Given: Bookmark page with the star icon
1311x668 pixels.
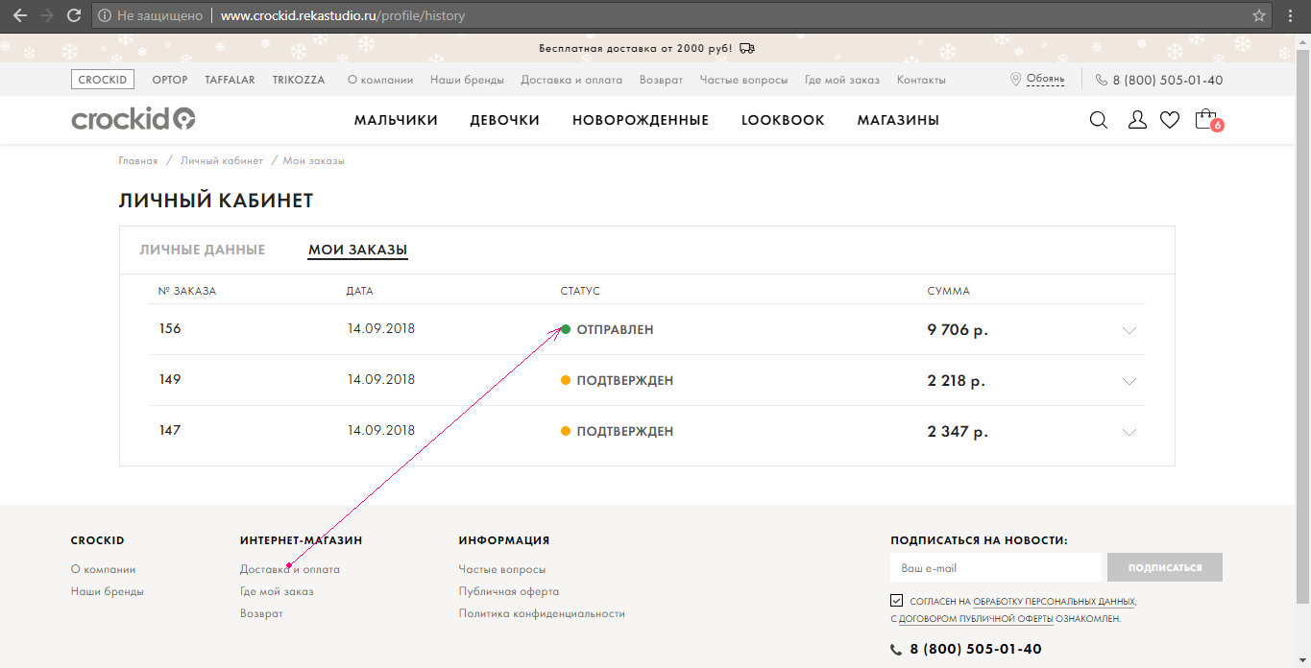Looking at the screenshot, I should coord(1259,16).
